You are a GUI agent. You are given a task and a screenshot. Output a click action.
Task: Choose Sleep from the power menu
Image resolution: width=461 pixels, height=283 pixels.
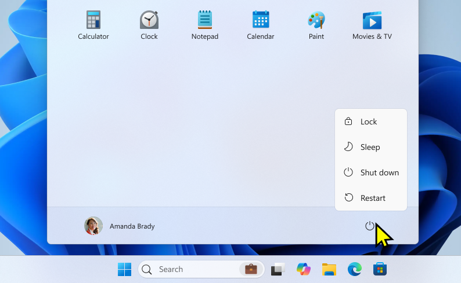[371, 147]
